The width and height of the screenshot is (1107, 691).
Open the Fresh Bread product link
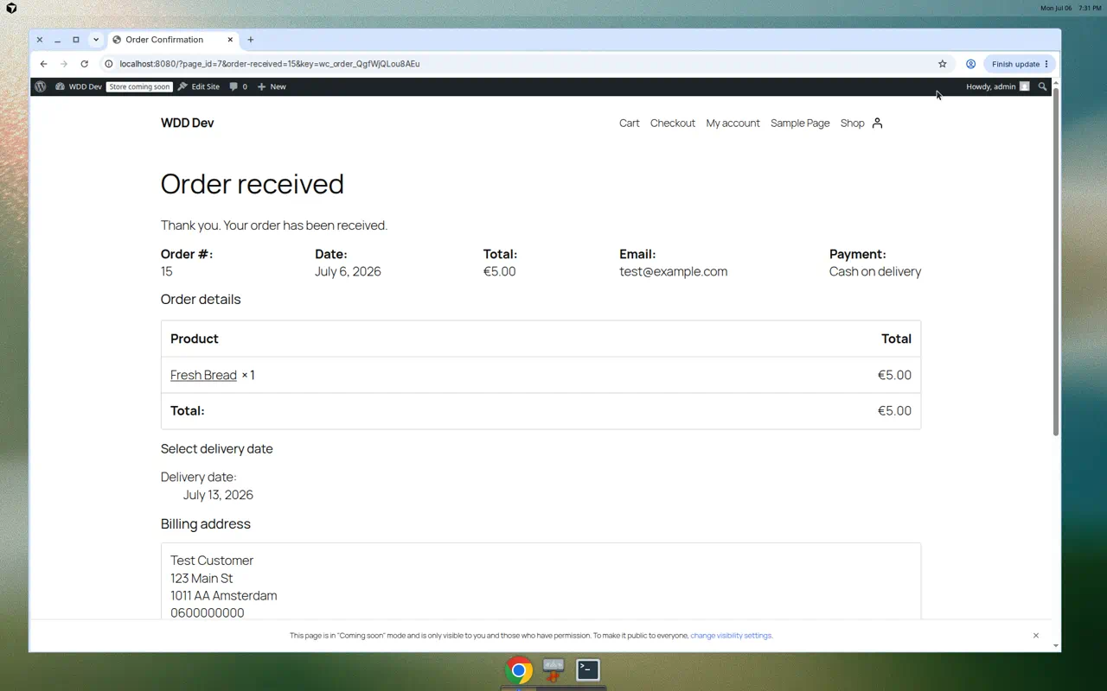click(203, 375)
